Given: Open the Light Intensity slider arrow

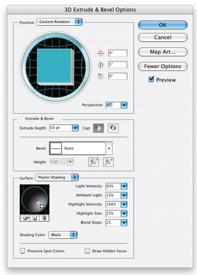Looking at the screenshot, I should pyautogui.click(x=124, y=186).
